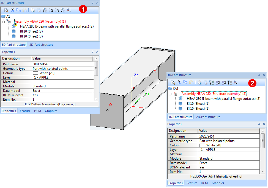The width and height of the screenshot is (268, 188).
Task: Click the I-beam icon beside HEAA 280 under A1
Action: 14,26
